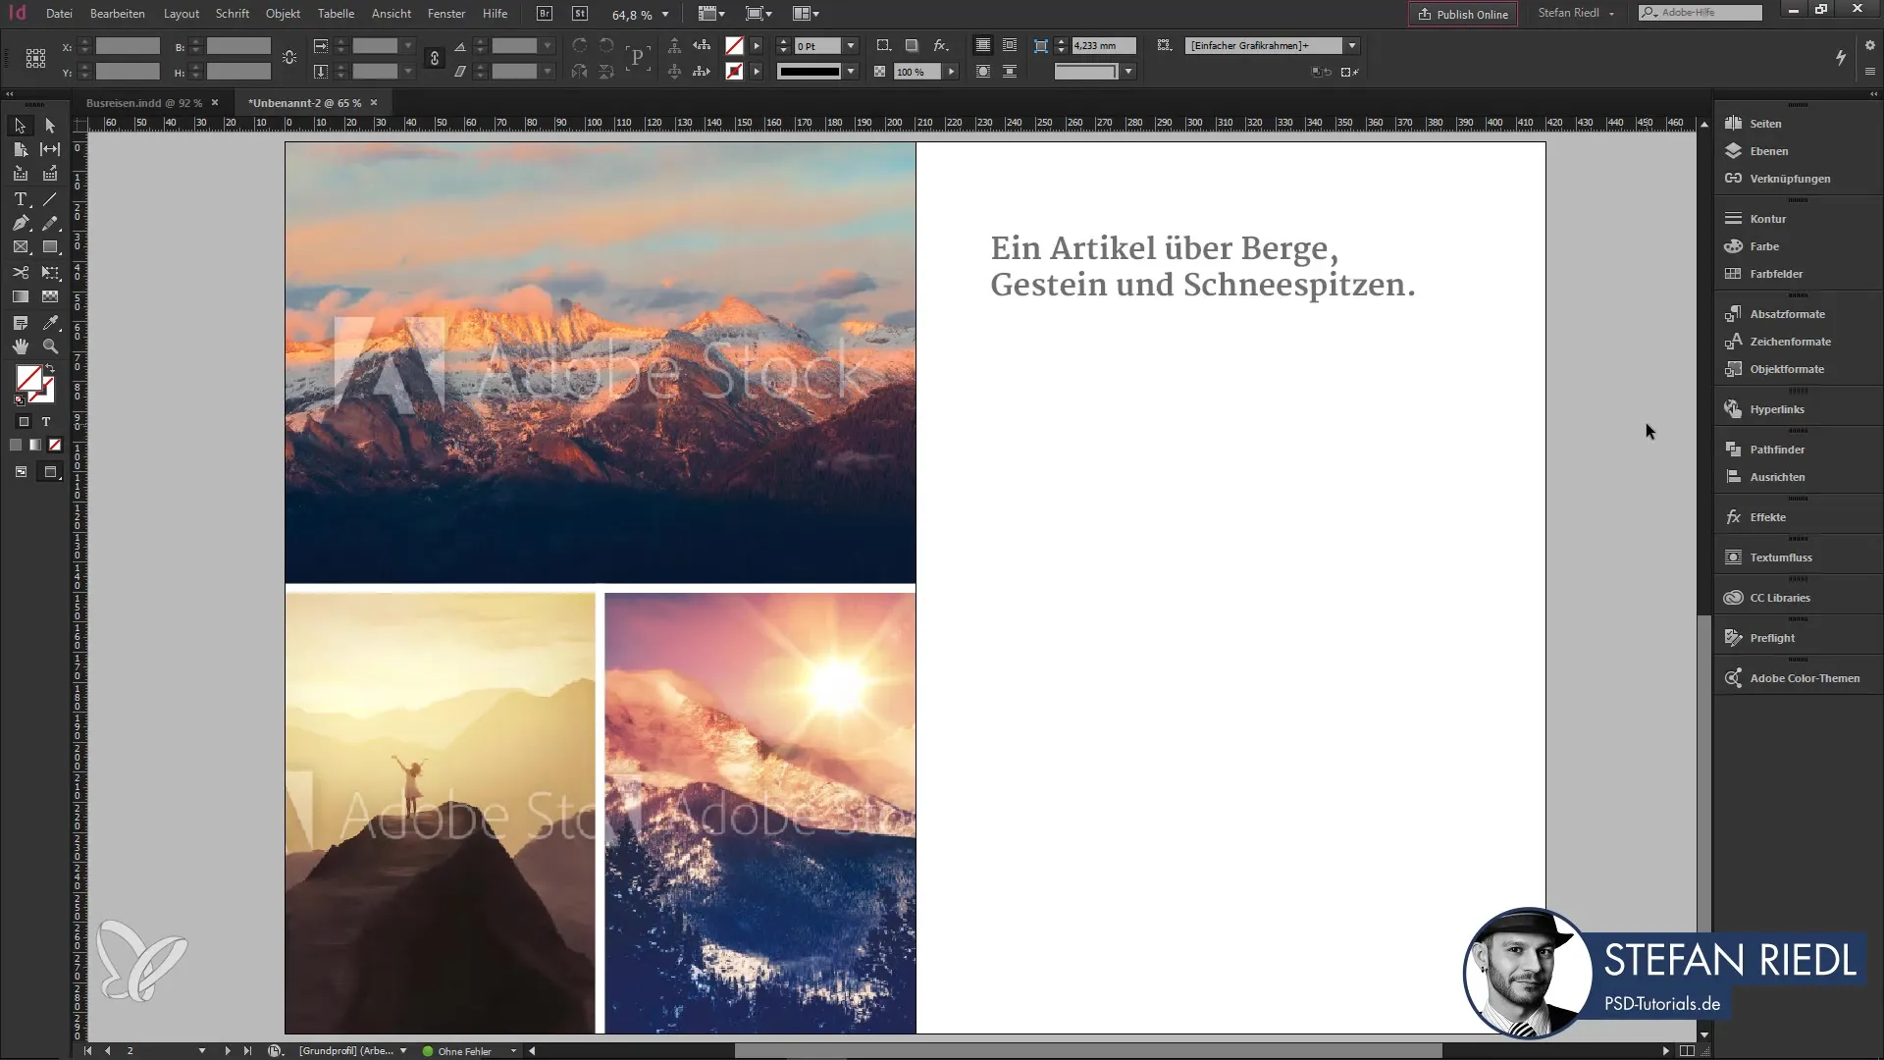The height and width of the screenshot is (1060, 1884).
Task: Select the Zoom tool
Action: click(50, 346)
